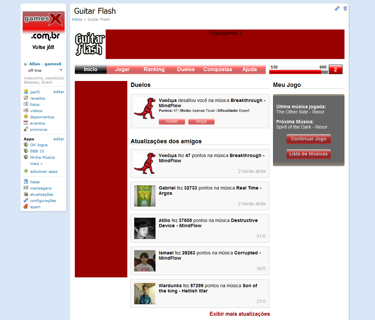Click the OK Jogos app icon

(x=26, y=144)
